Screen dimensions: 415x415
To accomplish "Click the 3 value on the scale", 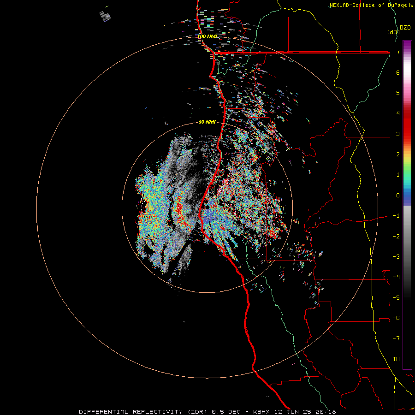I will click(398, 134).
